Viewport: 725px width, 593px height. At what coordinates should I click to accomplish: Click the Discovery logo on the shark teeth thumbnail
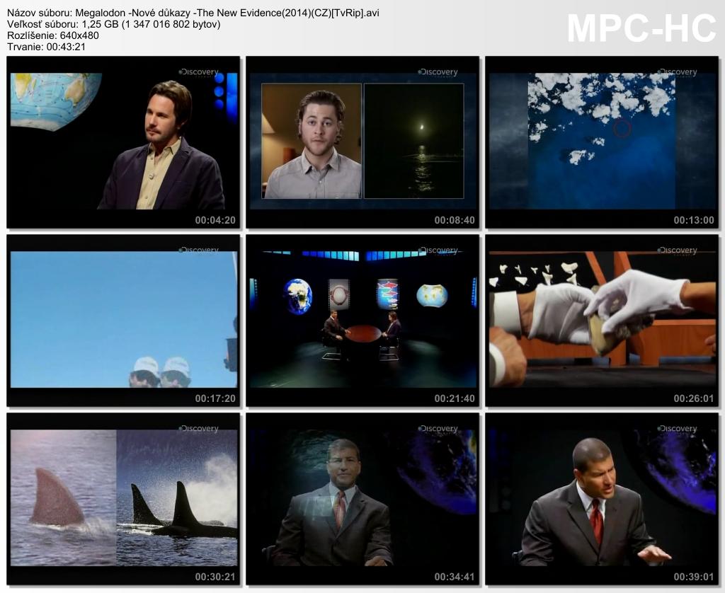(x=678, y=251)
